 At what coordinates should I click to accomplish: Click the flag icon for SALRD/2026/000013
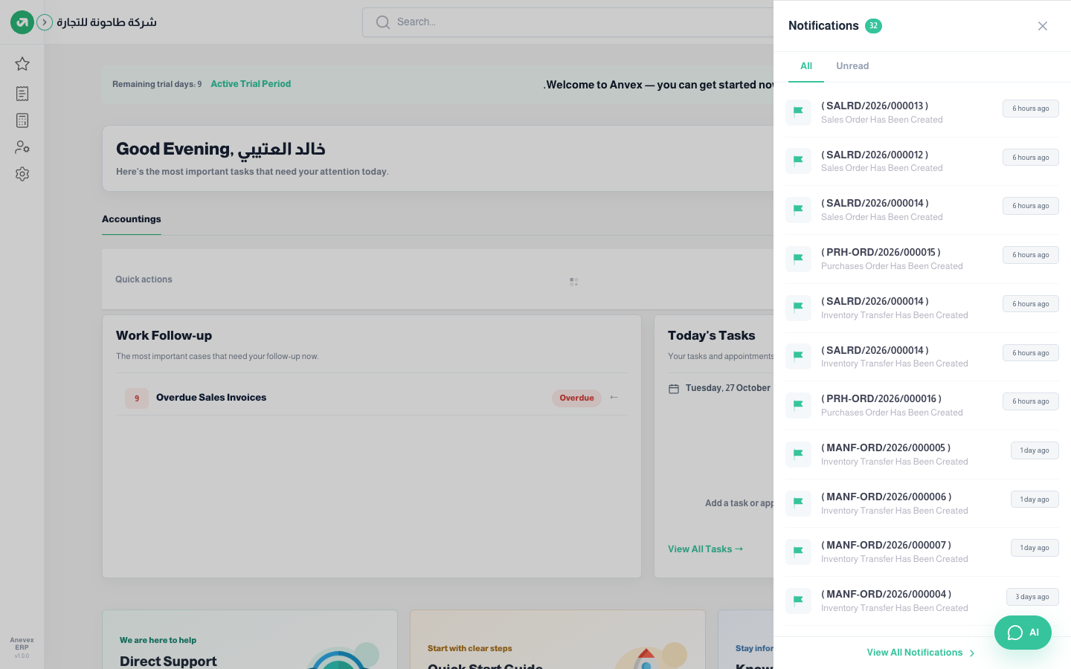click(798, 112)
